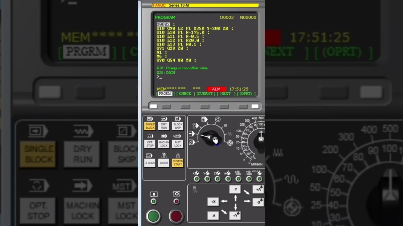Select the CHECK soft key label
Screen dimensions: 403x226
click(185, 94)
